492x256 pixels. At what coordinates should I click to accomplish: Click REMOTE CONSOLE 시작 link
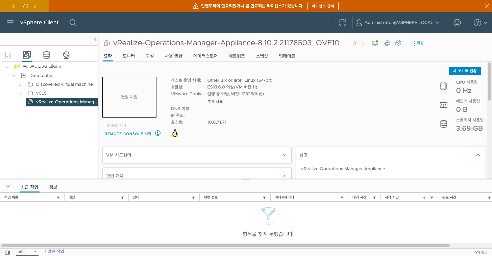tap(128, 134)
